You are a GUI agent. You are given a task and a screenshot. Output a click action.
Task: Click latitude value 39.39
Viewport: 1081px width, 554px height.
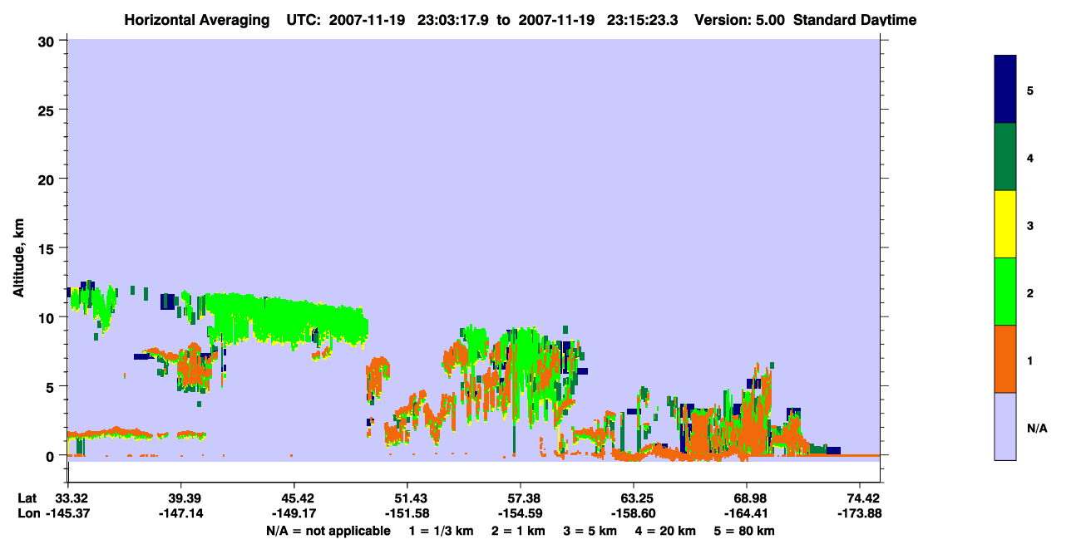pyautogui.click(x=180, y=498)
